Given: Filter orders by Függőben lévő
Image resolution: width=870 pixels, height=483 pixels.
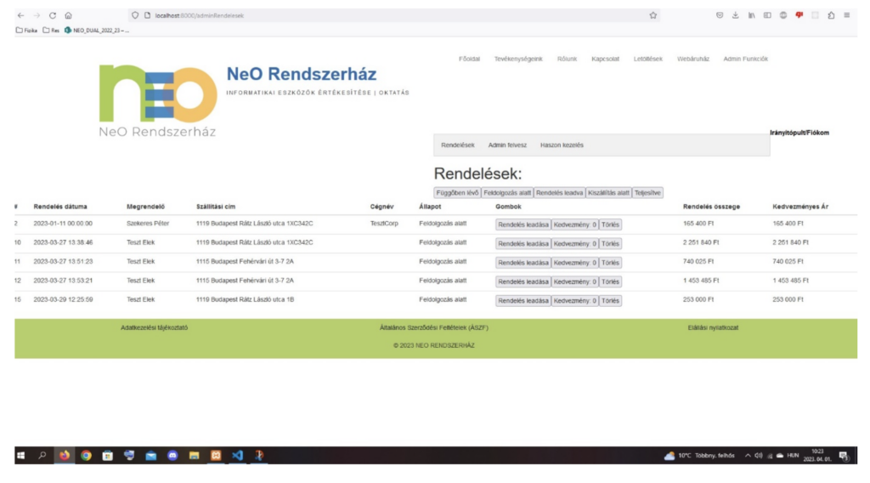Looking at the screenshot, I should (457, 193).
